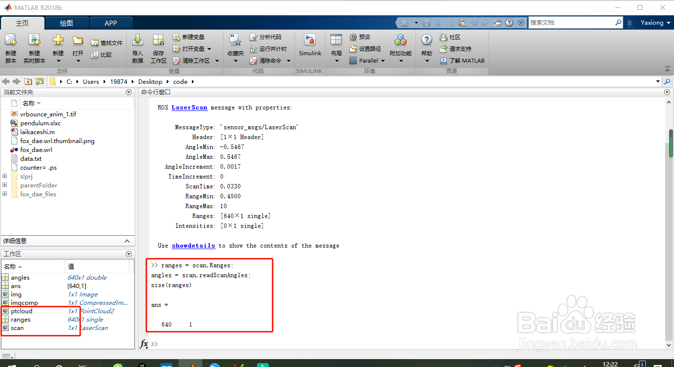Click the LaserScan hyperlink
The image size is (674, 367).
click(189, 107)
